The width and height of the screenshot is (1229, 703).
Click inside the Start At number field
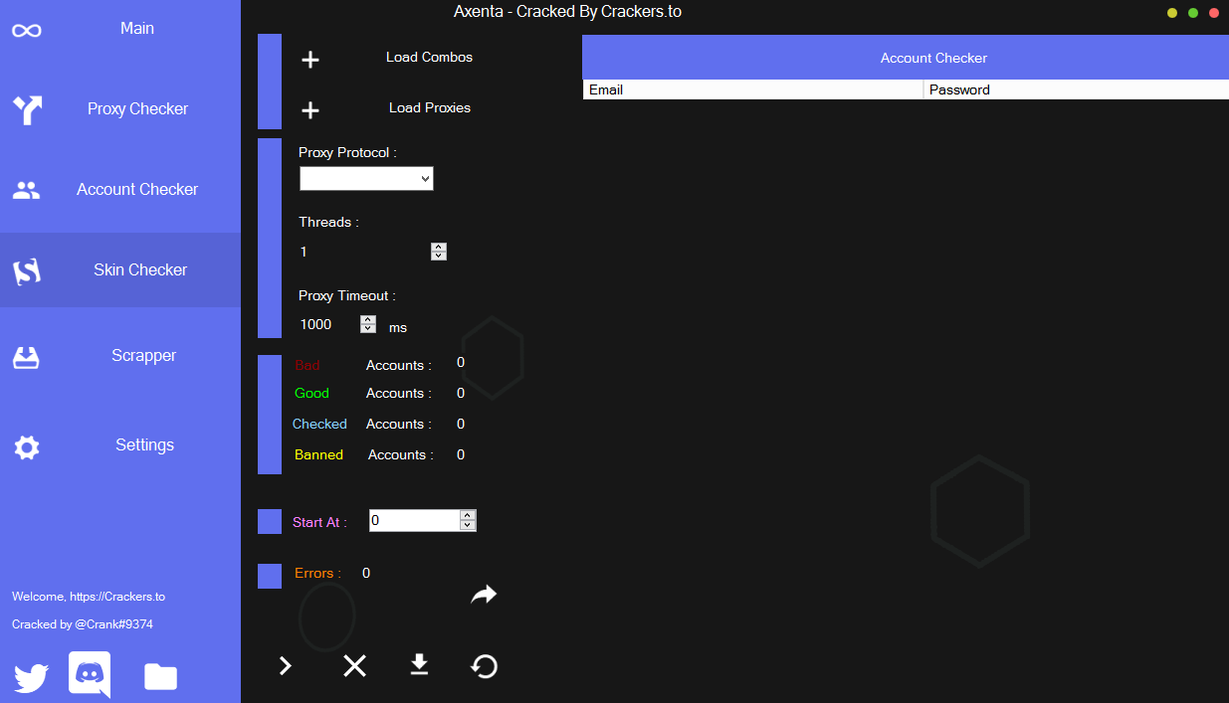414,520
